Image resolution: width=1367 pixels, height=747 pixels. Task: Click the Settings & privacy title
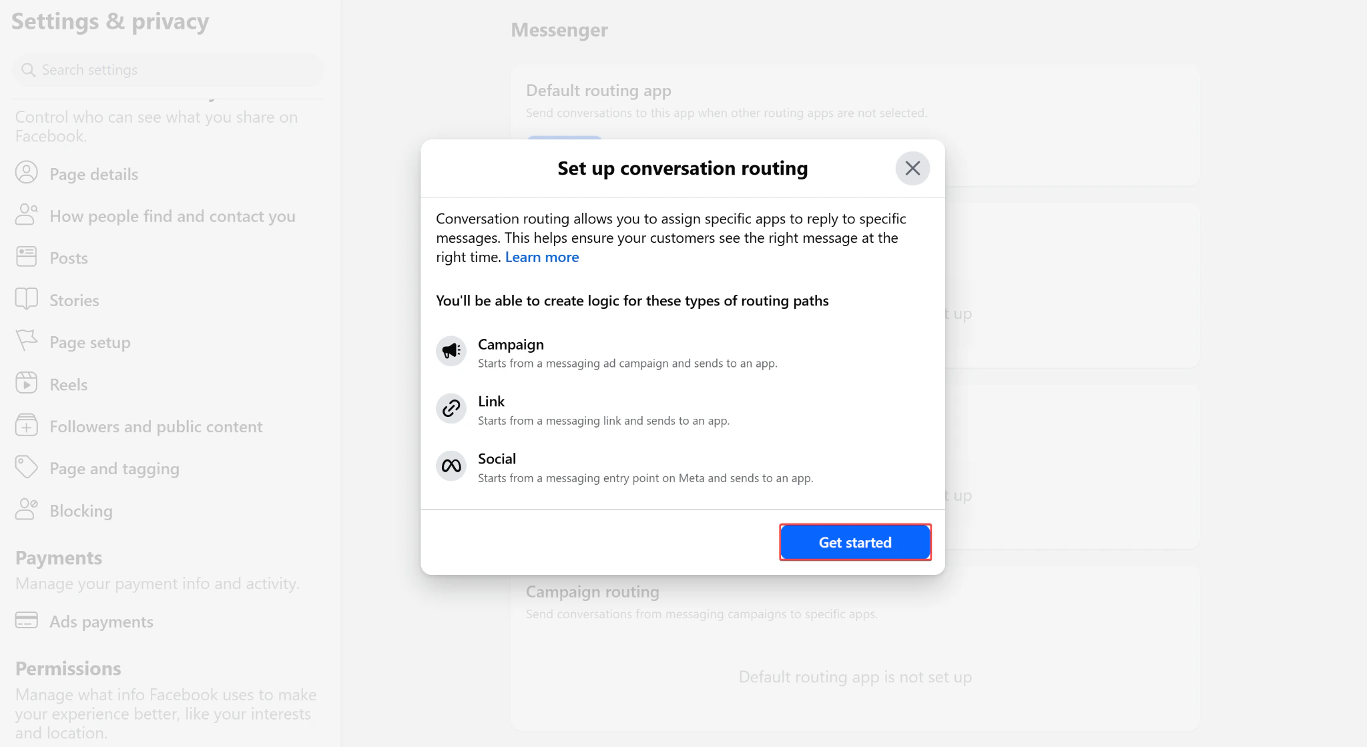point(110,21)
